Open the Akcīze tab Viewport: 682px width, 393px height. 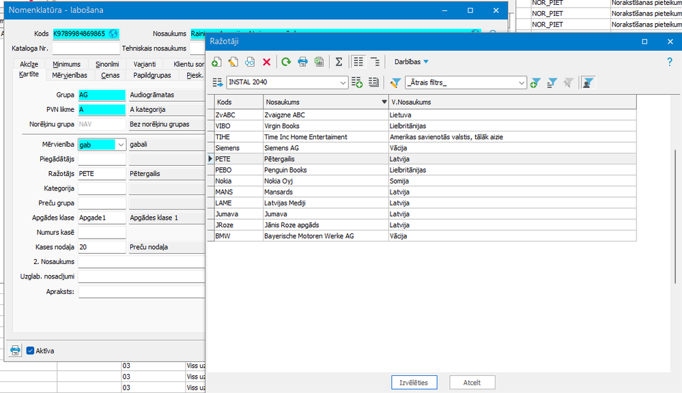tap(29, 64)
